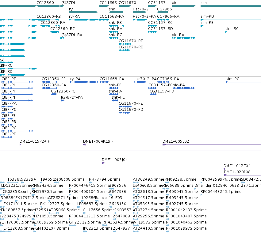Select the DME1-020F08 BAC label
Screen dimensions: 261x233
coord(237,172)
